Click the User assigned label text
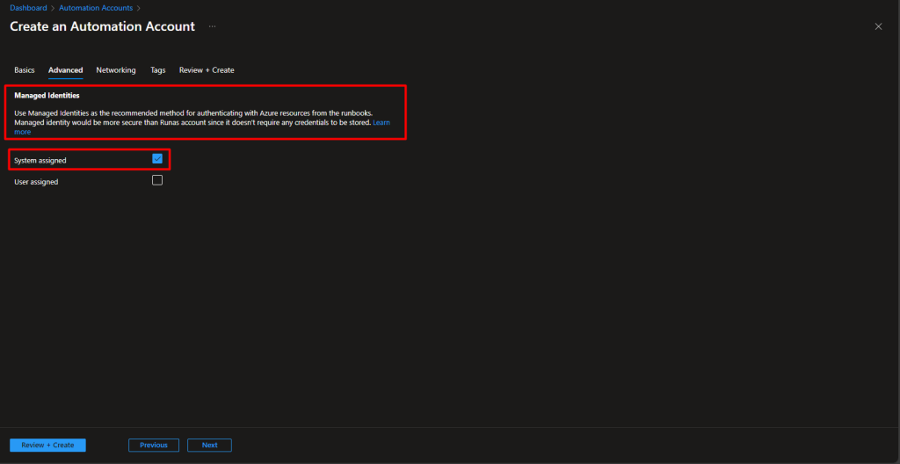Viewport: 900px width, 464px height. coord(36,182)
